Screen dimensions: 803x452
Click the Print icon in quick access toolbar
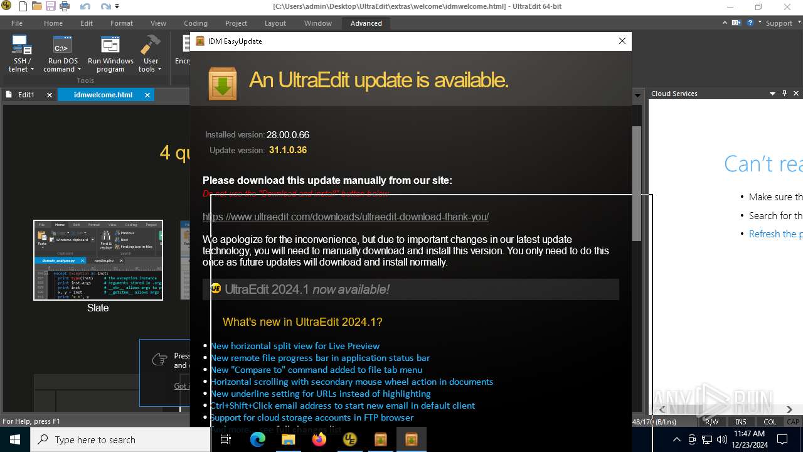click(x=64, y=7)
